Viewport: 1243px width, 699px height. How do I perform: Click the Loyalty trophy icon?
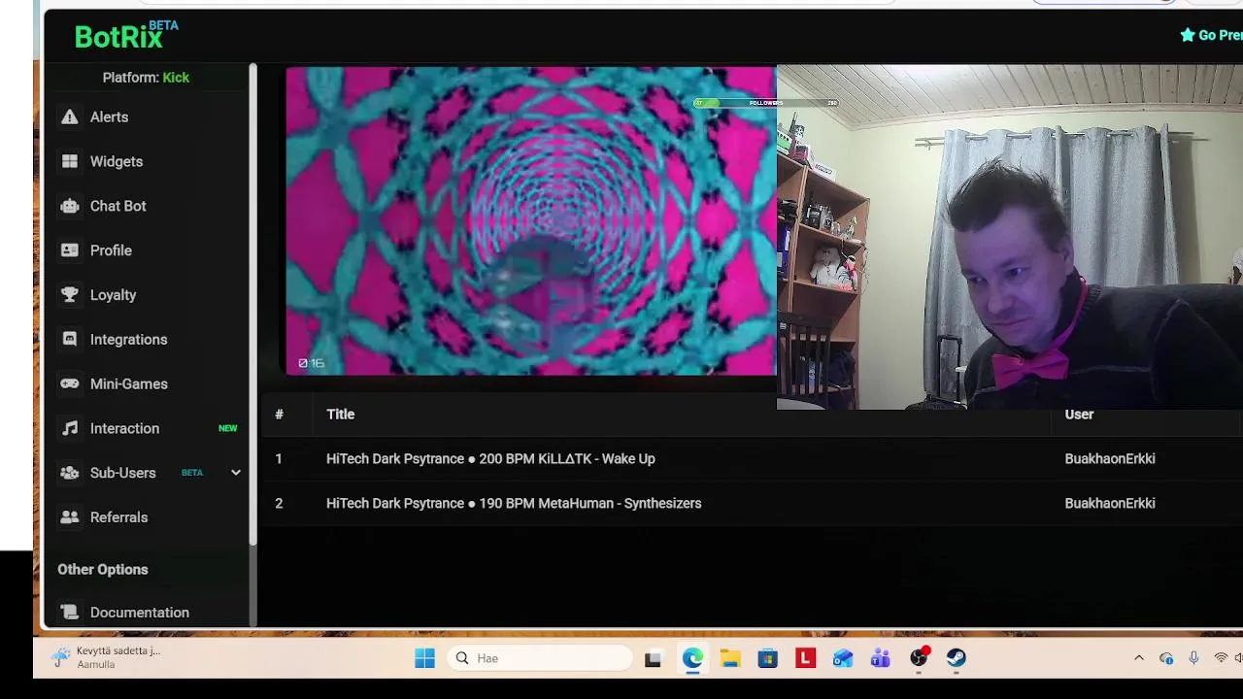70,295
